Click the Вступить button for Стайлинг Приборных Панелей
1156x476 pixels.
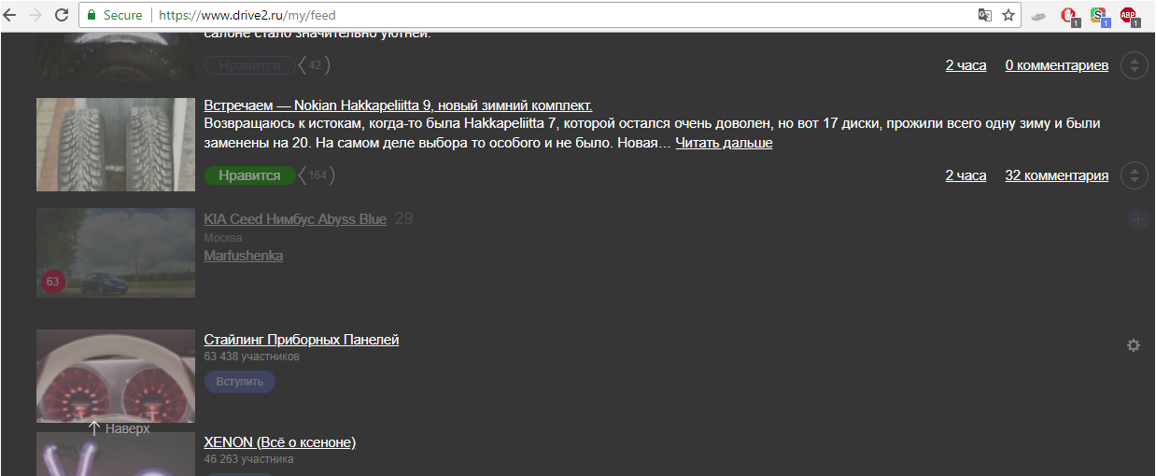pyautogui.click(x=240, y=382)
